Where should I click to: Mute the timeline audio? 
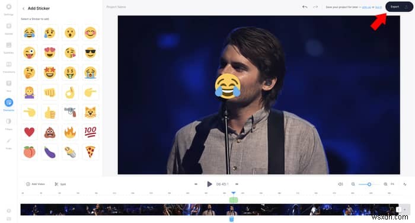[x=340, y=184]
